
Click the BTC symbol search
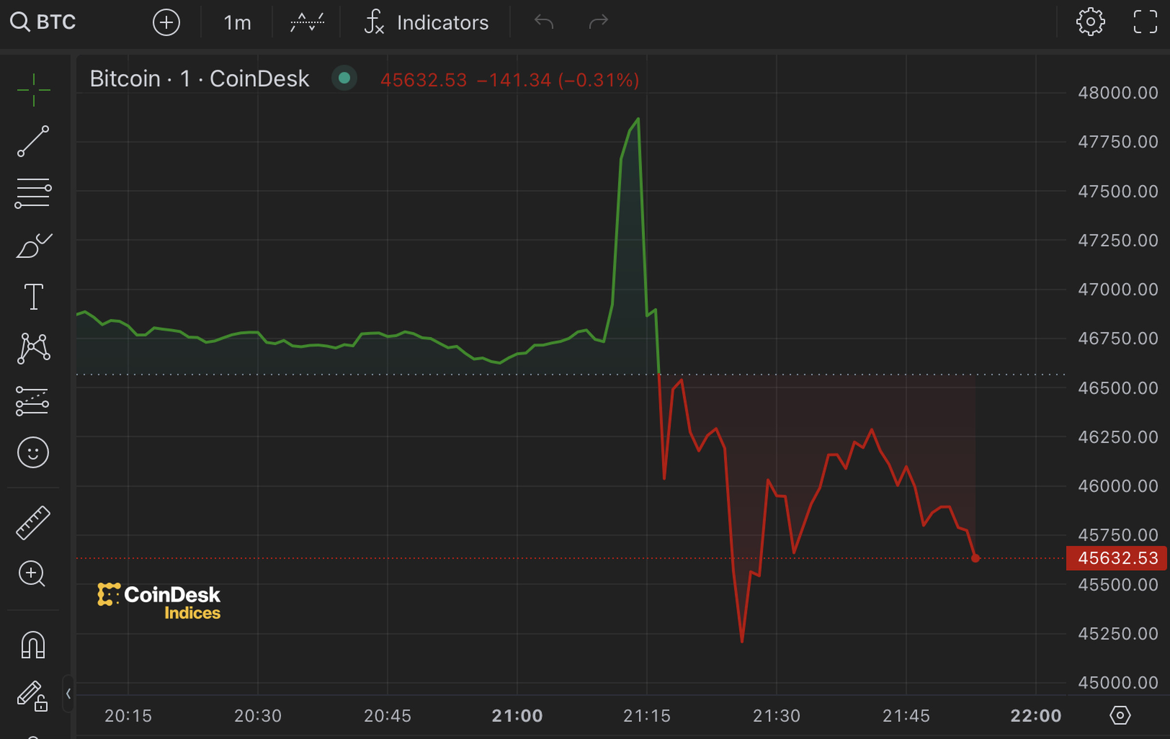click(44, 22)
